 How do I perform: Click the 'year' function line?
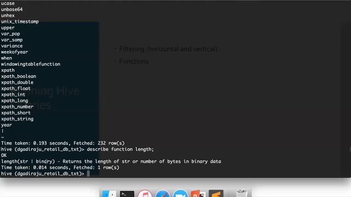pos(7,125)
